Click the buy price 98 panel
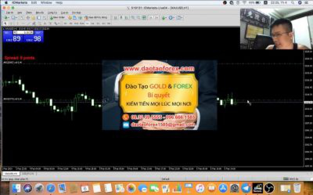Image resolution: width=313 pixels, height=195 pixels. [x=33, y=38]
